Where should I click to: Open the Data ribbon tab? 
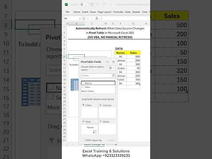tap(128, 12)
